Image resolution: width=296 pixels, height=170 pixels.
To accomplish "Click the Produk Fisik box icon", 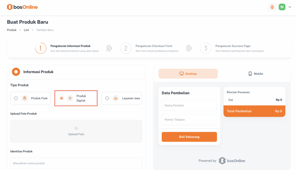I will [25, 98].
